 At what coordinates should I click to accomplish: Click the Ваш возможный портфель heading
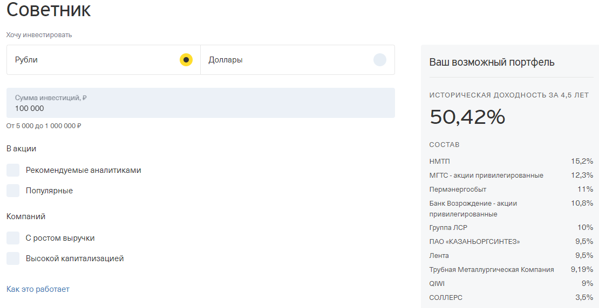click(492, 62)
